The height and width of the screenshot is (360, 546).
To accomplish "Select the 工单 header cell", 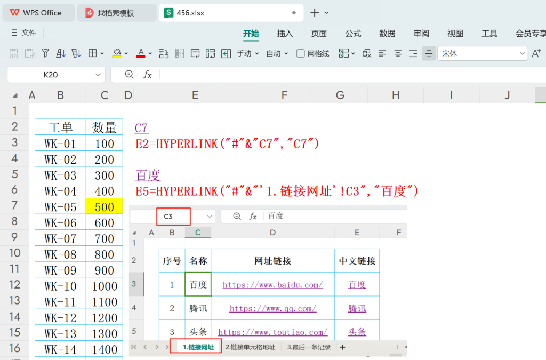I will [61, 127].
